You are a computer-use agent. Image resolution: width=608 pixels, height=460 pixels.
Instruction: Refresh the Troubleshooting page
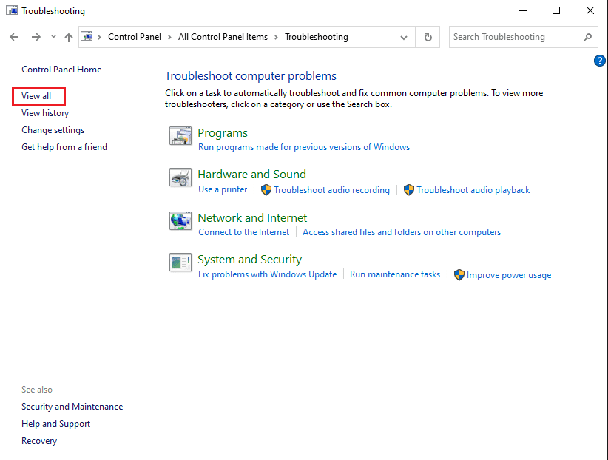coord(428,37)
